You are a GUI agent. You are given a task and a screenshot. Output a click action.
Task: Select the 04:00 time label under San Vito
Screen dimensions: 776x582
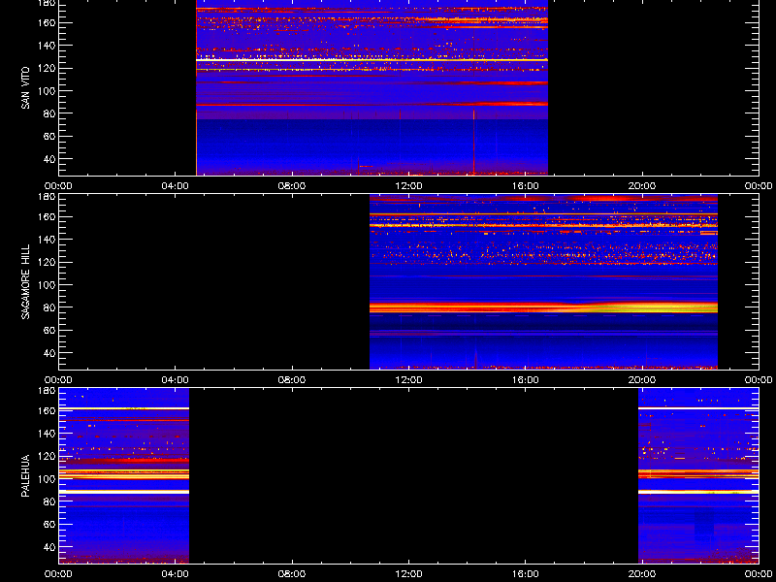[176, 186]
